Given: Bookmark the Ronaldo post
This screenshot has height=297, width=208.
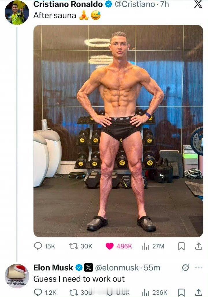Looking at the screenshot, I should pyautogui.click(x=182, y=246).
